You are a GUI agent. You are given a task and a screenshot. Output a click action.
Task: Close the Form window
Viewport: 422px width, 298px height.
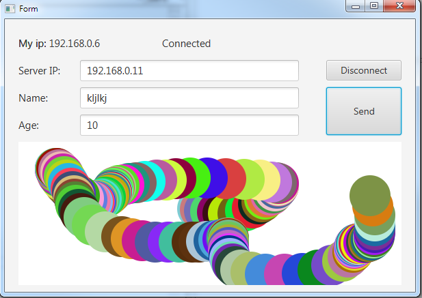[399, 6]
